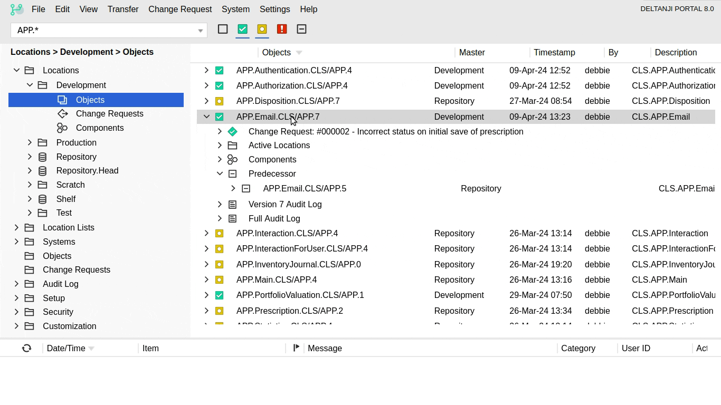The width and height of the screenshot is (721, 405).
Task: Click the Test folder icon
Action: pos(43,213)
